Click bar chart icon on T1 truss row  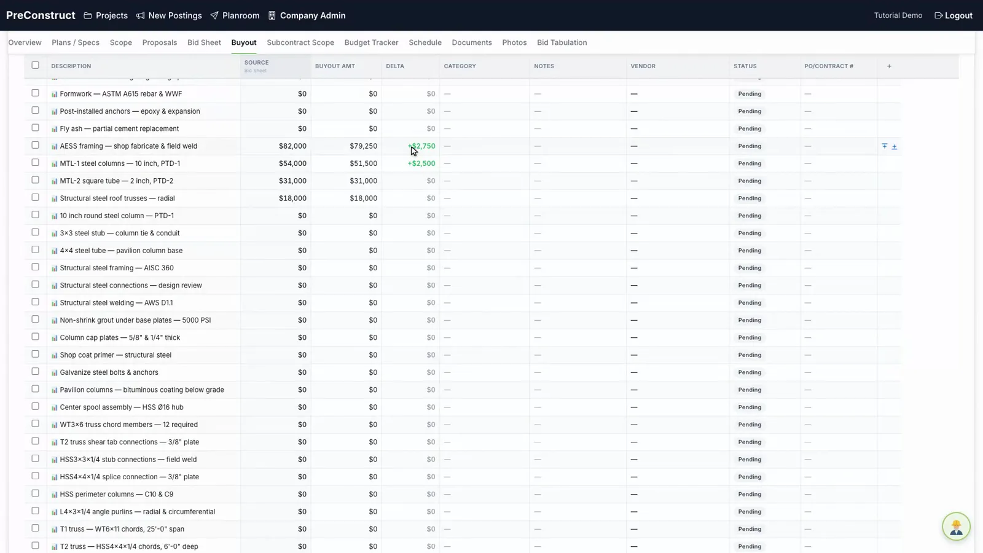click(55, 529)
